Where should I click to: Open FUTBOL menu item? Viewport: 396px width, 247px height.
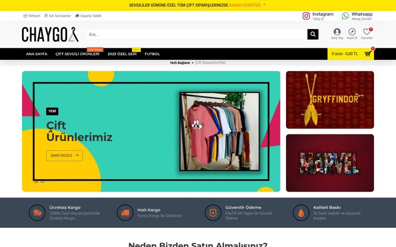click(152, 54)
